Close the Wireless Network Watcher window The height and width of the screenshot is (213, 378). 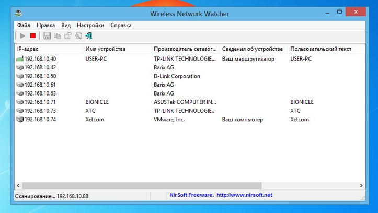[x=356, y=12]
